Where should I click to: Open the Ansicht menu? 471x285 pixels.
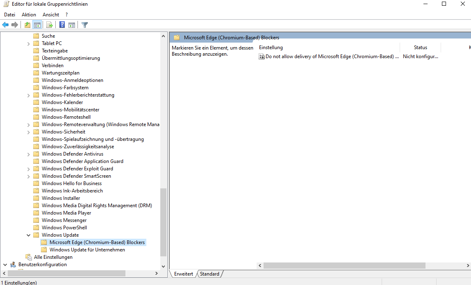click(51, 15)
